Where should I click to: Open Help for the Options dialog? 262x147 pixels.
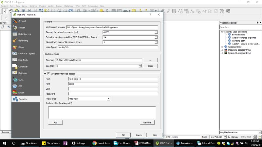(155, 135)
